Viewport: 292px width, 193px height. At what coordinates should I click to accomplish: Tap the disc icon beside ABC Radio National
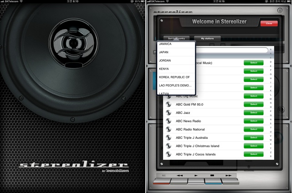click(x=169, y=129)
